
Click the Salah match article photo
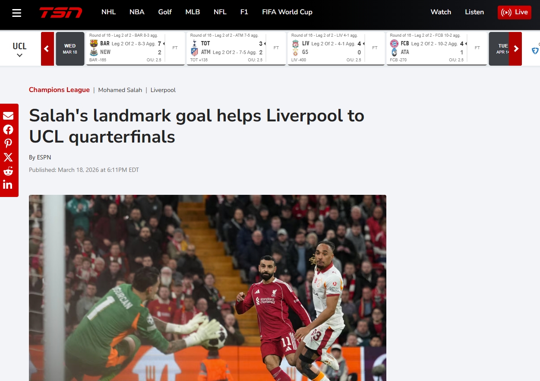tap(207, 287)
